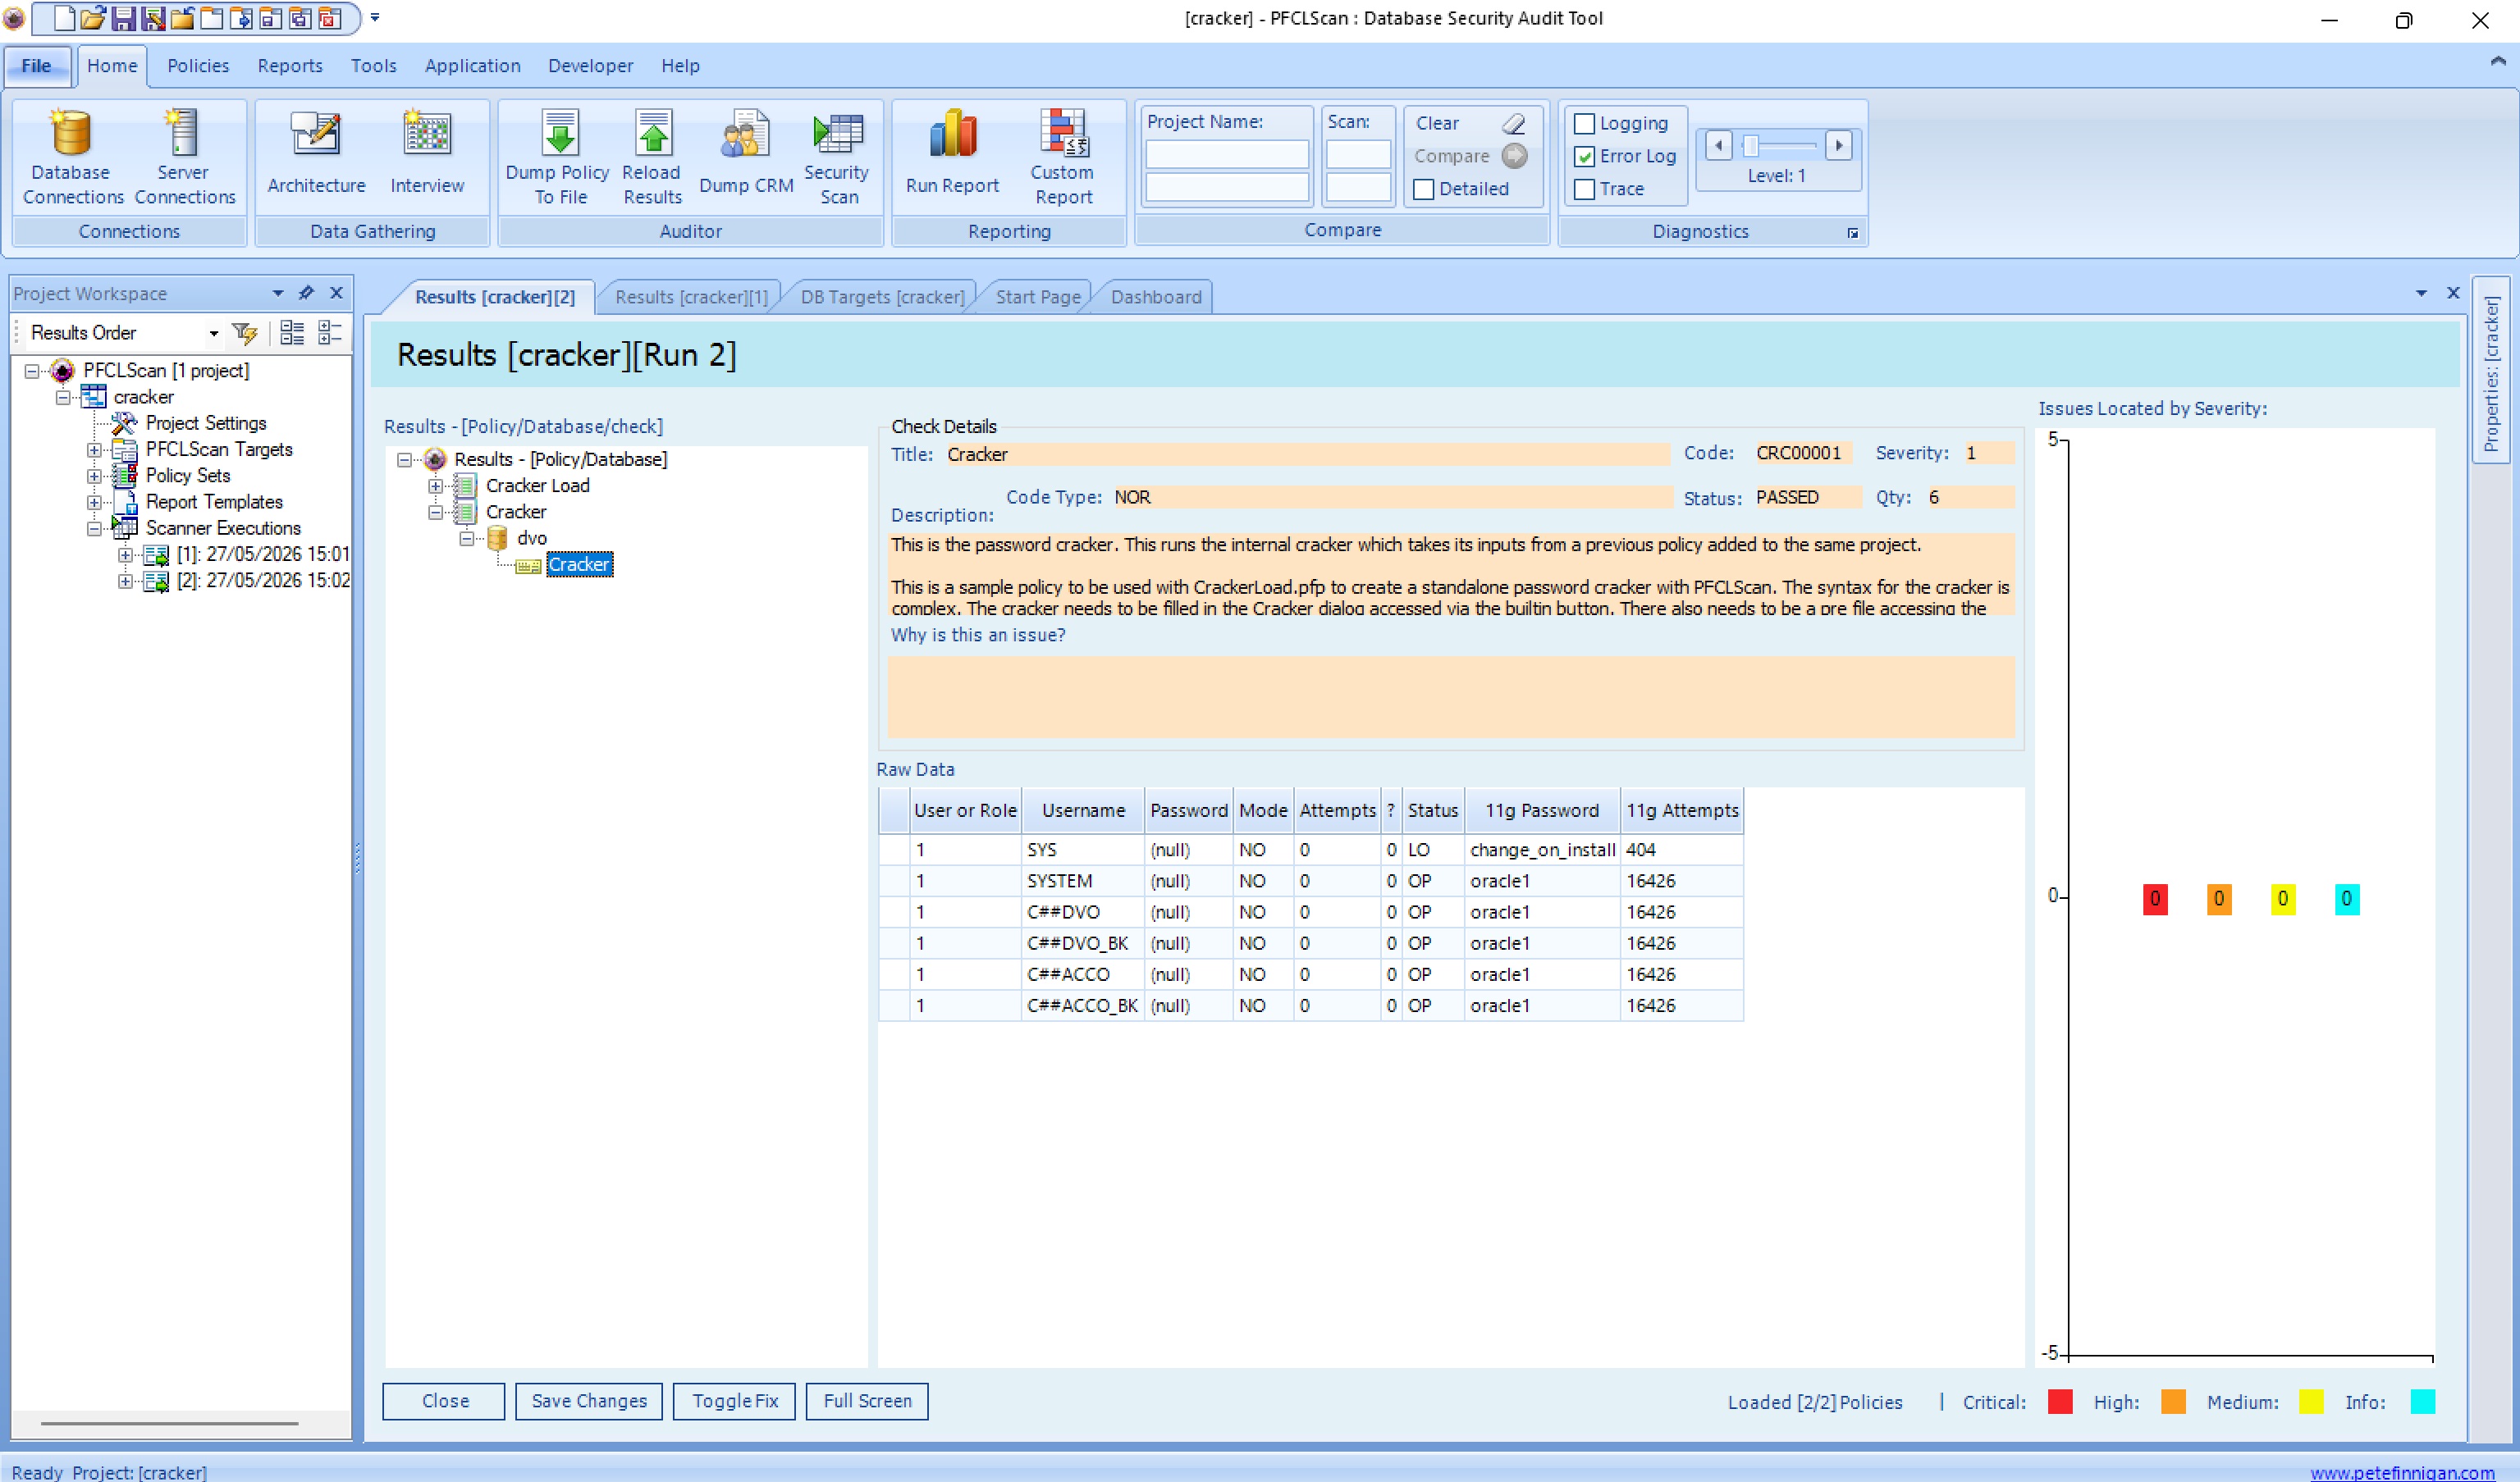The width and height of the screenshot is (2520, 1482).
Task: Launch the Architecture data gathering tool
Action: [316, 153]
